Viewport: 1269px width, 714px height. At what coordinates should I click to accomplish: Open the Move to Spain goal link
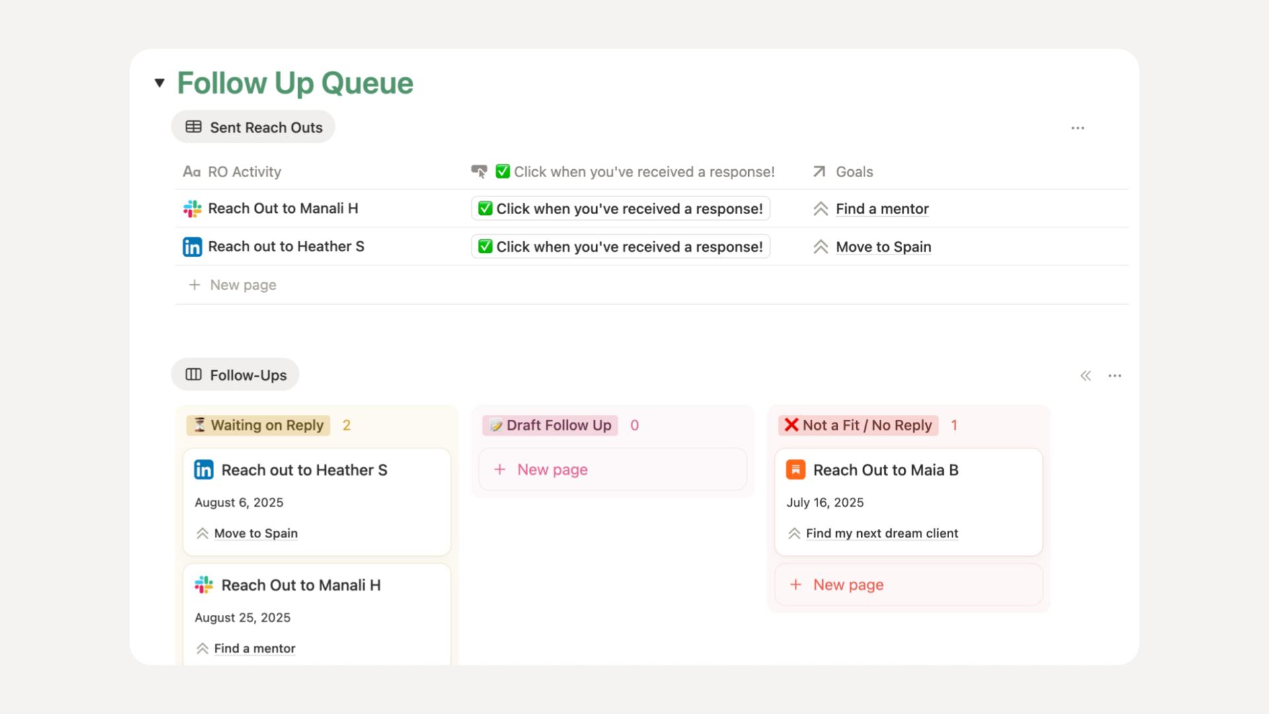[884, 246]
